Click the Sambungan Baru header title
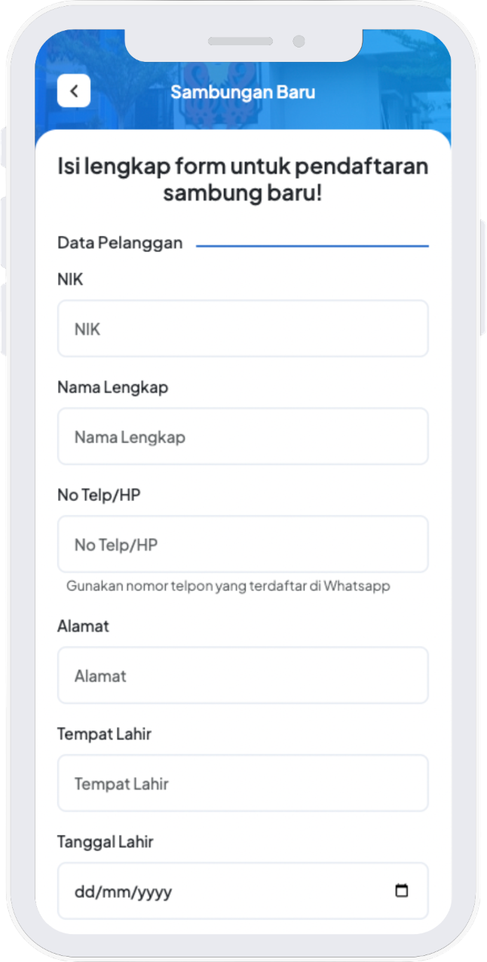487x962 pixels. [243, 92]
